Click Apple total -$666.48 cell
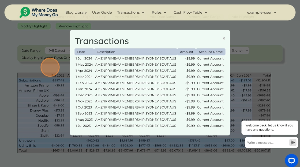 264,95
